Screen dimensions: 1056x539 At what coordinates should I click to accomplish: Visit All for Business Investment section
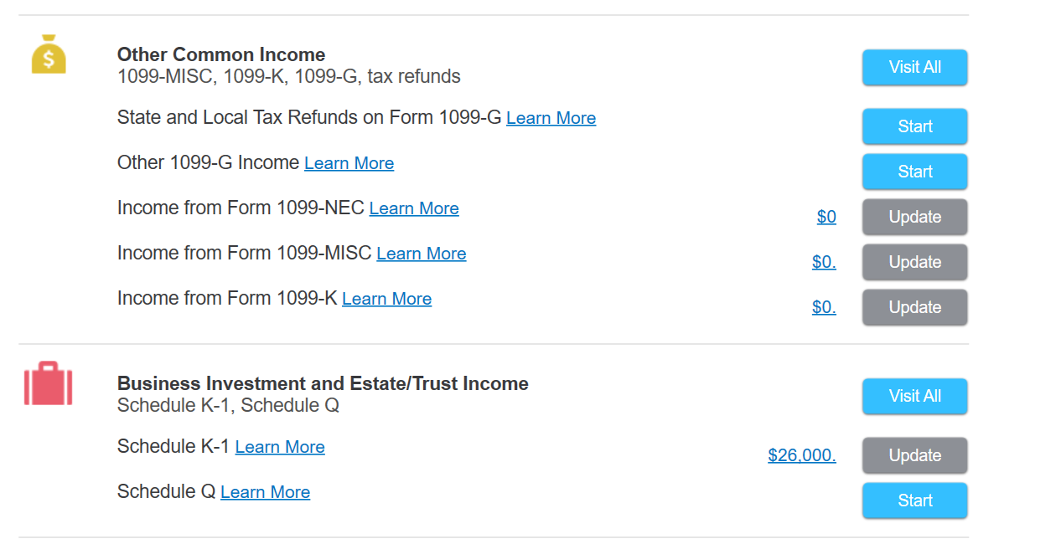(915, 396)
